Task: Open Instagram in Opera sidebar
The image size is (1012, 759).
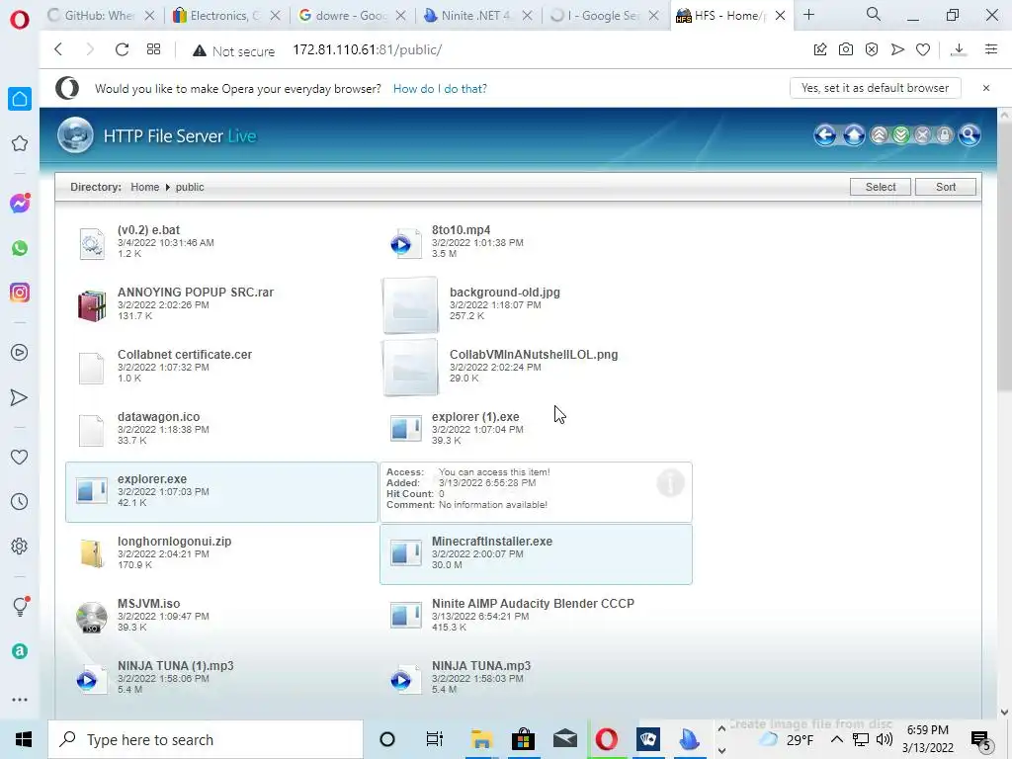Action: 20,293
